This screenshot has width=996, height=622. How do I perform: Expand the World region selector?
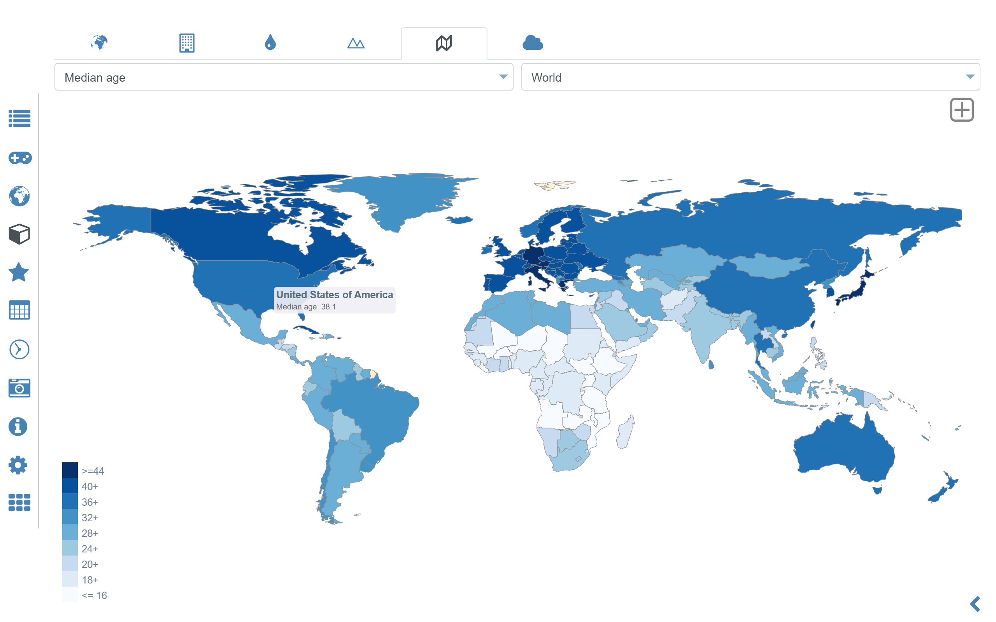click(x=970, y=77)
